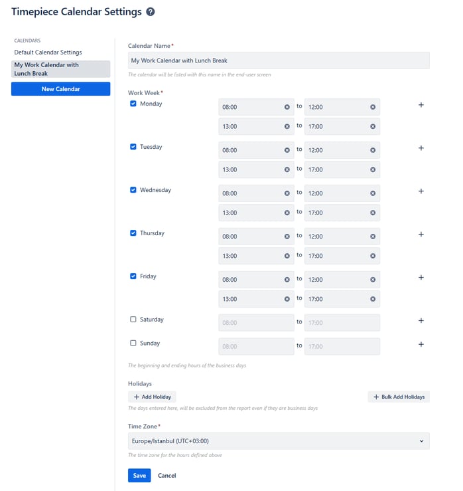The image size is (463, 491).
Task: Click the New Calendar button
Action: click(x=60, y=89)
